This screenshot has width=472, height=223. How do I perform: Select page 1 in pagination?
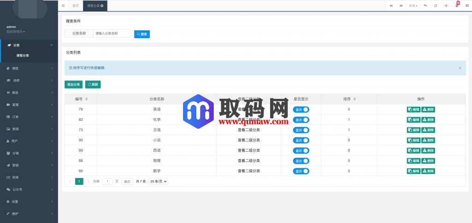tap(79, 181)
